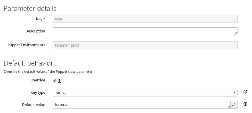Click the Default value text area resize handle
The image size is (252, 113).
pyautogui.click(x=229, y=107)
